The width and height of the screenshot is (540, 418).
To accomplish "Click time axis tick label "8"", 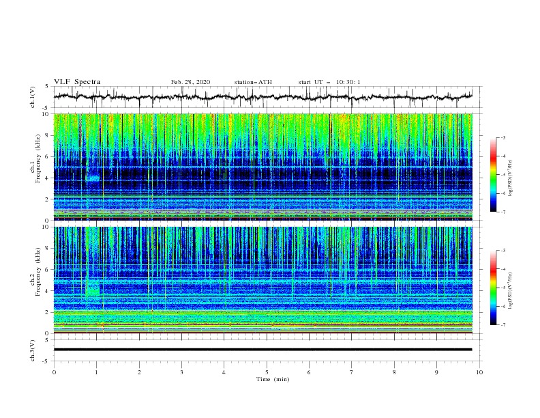I will click(394, 372).
